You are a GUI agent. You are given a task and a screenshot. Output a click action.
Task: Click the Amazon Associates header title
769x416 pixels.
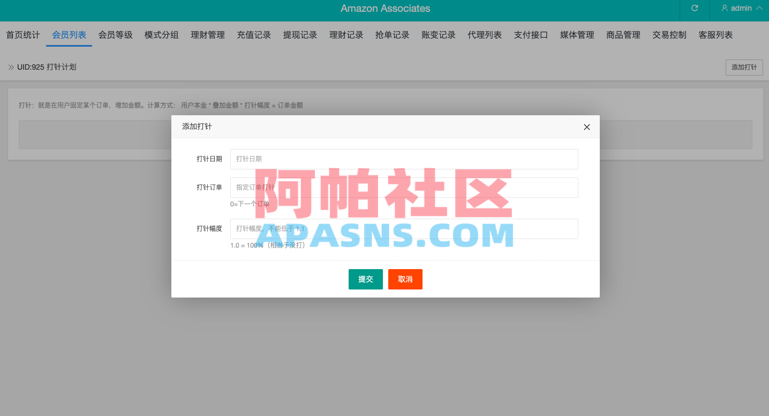click(x=386, y=8)
